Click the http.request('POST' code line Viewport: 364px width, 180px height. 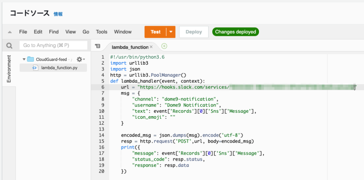[187, 141]
